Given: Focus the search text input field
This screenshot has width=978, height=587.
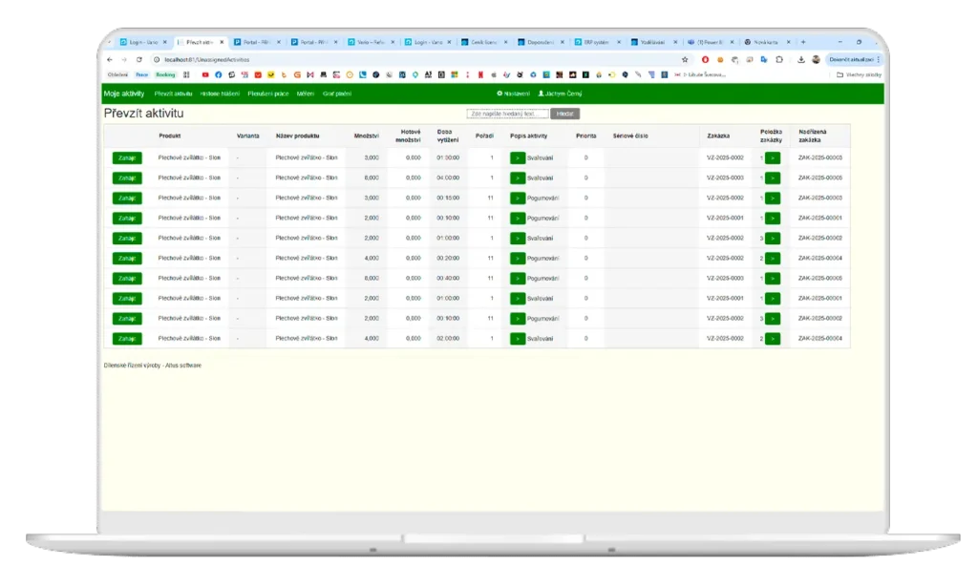Looking at the screenshot, I should click(x=507, y=114).
